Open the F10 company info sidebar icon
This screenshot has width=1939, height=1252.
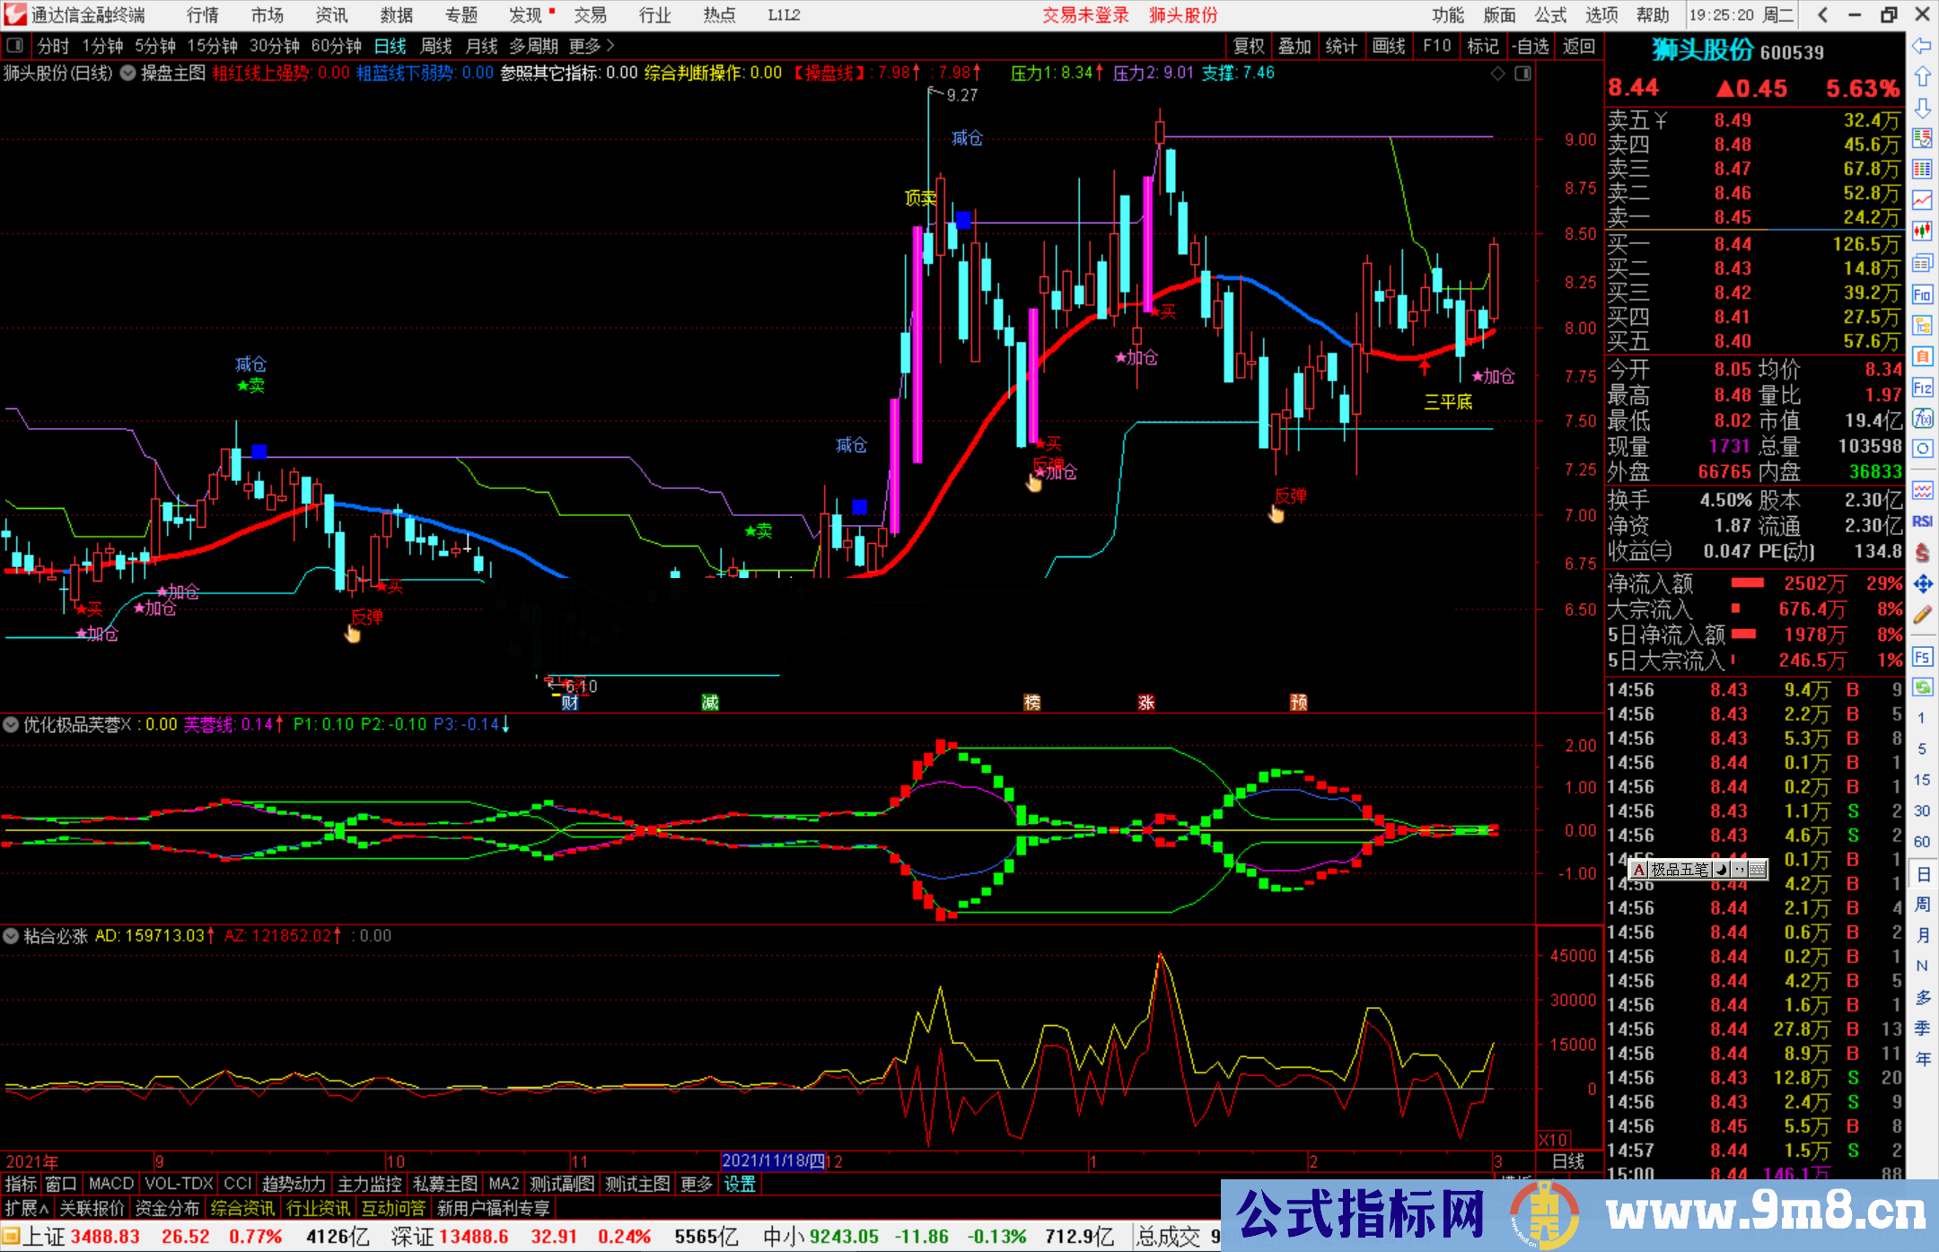tap(1922, 294)
